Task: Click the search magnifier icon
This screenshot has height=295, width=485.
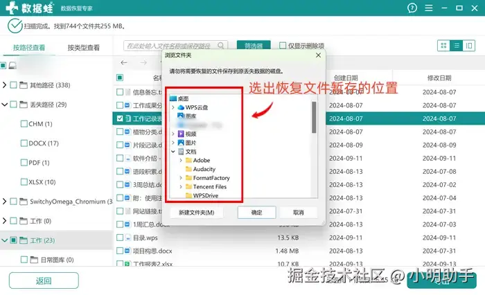Action: coord(221,46)
